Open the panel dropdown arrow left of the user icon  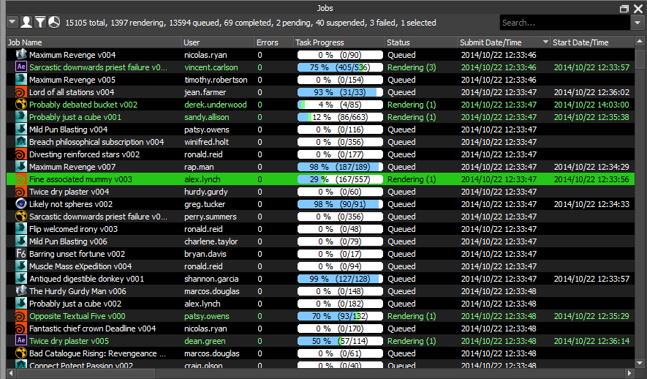(12, 22)
